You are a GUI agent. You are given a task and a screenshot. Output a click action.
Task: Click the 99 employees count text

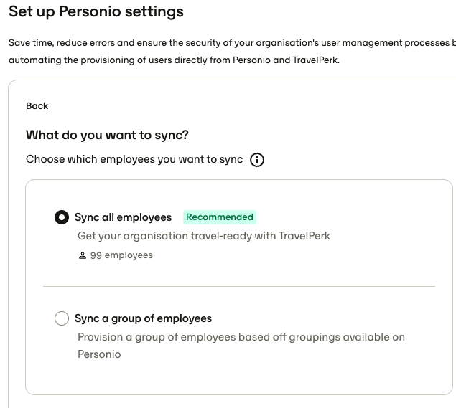pos(121,255)
